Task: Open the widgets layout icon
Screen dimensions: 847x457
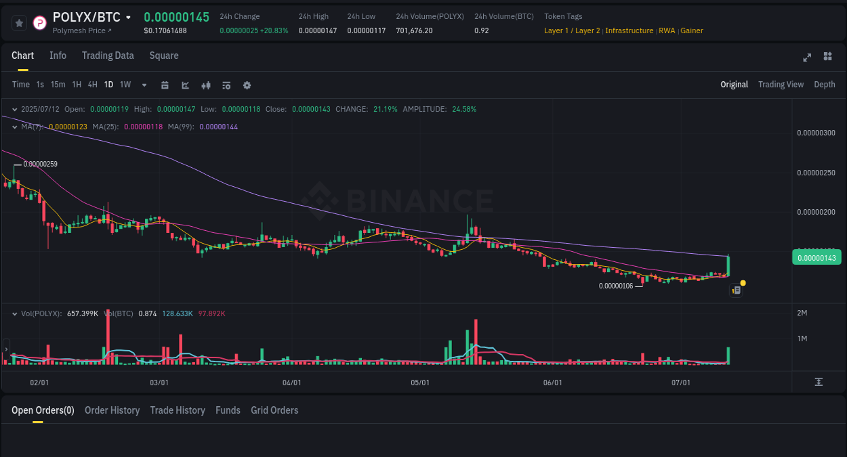Action: (827, 57)
